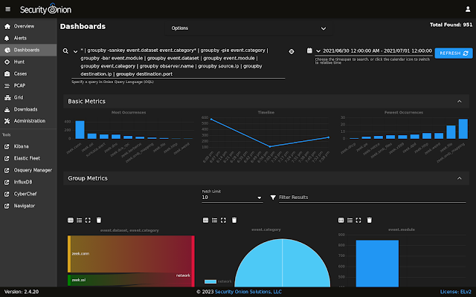The width and height of the screenshot is (476, 297).
Task: Click list view icon on event.category group
Action: click(215, 220)
